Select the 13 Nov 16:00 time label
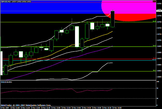 [117, 108]
